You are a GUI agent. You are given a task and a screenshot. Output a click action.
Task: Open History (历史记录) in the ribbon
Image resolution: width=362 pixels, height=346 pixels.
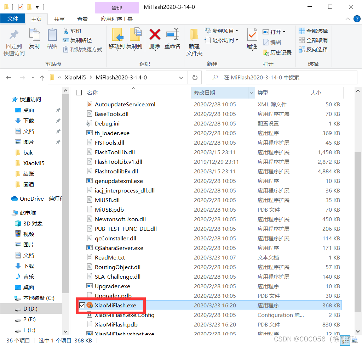coord(277,53)
